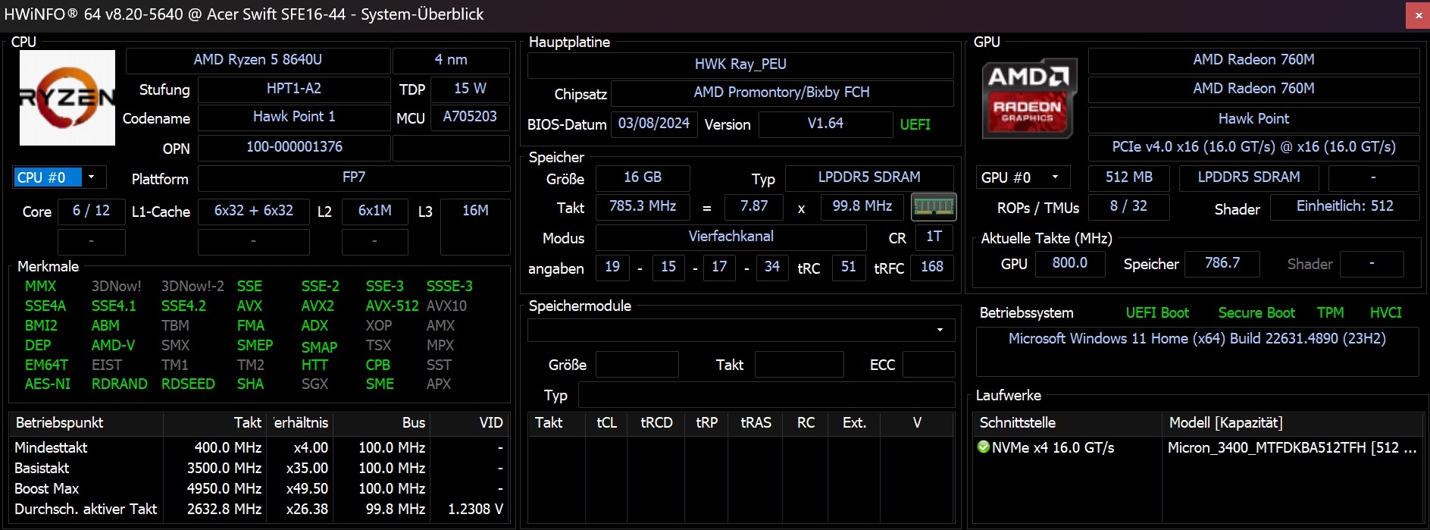
Task: Click the 4 nm process value
Action: coord(451,60)
